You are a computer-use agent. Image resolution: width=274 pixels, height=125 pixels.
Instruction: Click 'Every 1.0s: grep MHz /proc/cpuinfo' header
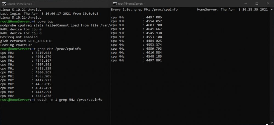click(x=144, y=10)
